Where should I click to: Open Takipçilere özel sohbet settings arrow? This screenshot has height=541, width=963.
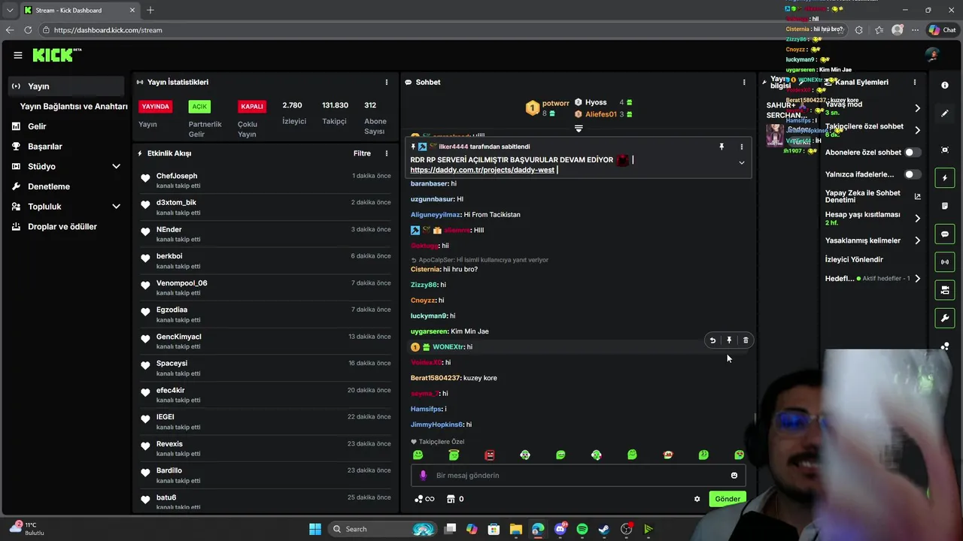917,130
